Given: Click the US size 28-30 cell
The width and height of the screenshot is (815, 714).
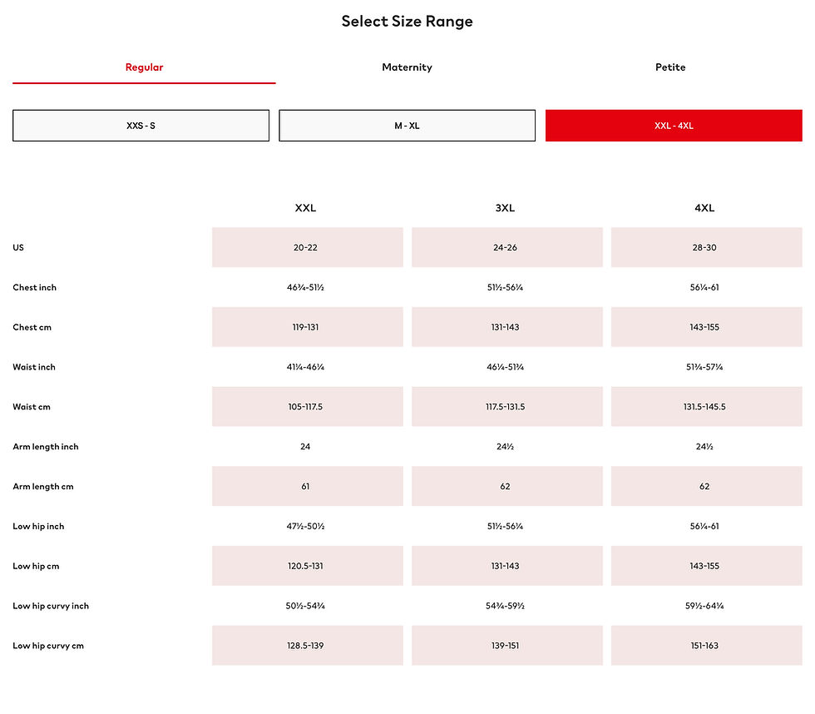Looking at the screenshot, I should click(x=706, y=247).
